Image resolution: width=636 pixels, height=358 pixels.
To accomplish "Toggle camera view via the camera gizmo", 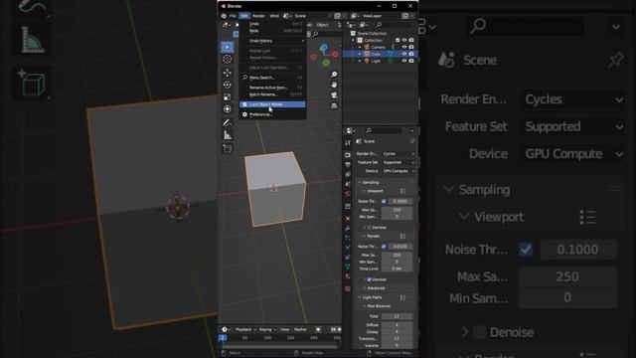I will tap(334, 95).
